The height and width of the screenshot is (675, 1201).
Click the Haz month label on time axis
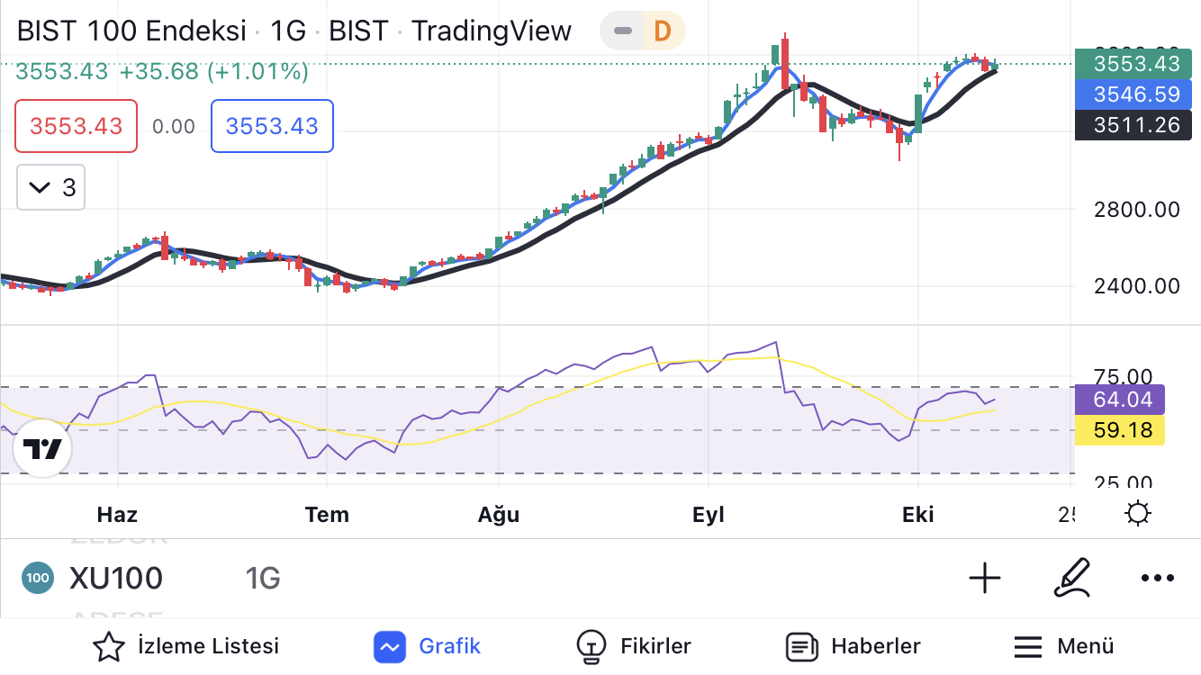pos(117,515)
